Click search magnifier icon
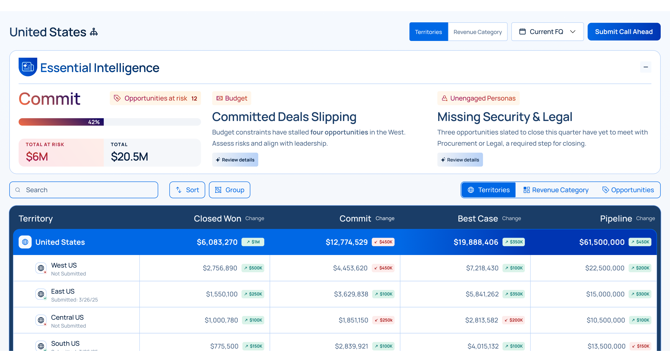Image resolution: width=670 pixels, height=351 pixels. [x=18, y=190]
